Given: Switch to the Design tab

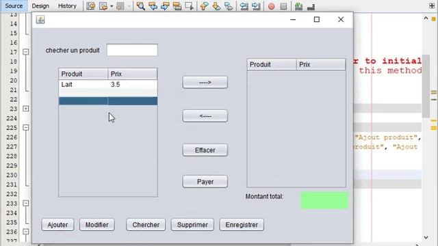Looking at the screenshot, I should [x=40, y=6].
